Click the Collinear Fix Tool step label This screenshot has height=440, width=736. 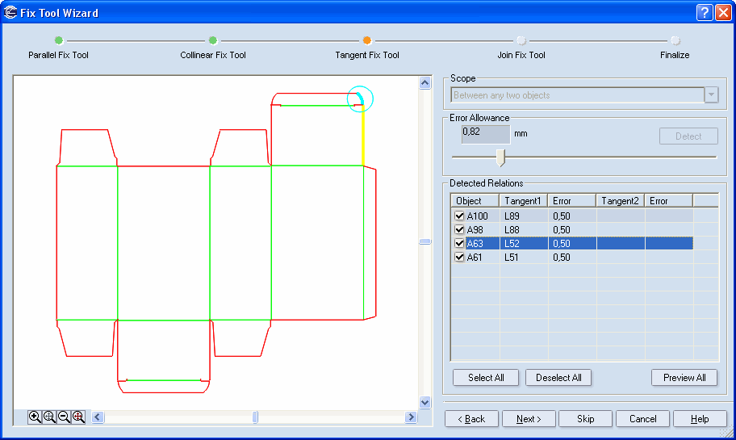pos(213,55)
